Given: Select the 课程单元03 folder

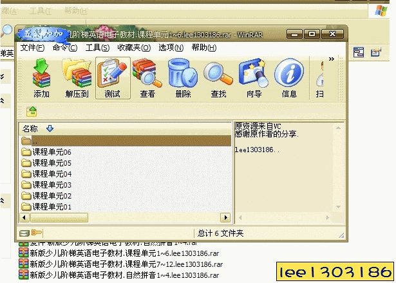Looking at the screenshot, I should pos(52,185).
